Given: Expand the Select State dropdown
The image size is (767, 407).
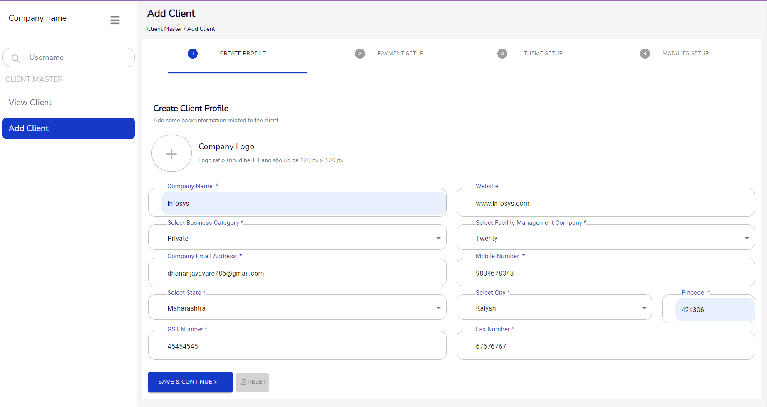Looking at the screenshot, I should pyautogui.click(x=297, y=307).
